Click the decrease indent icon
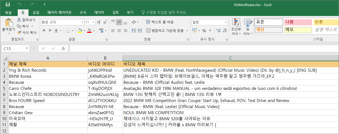Viewport: 339px width, 134px height. tap(134, 30)
